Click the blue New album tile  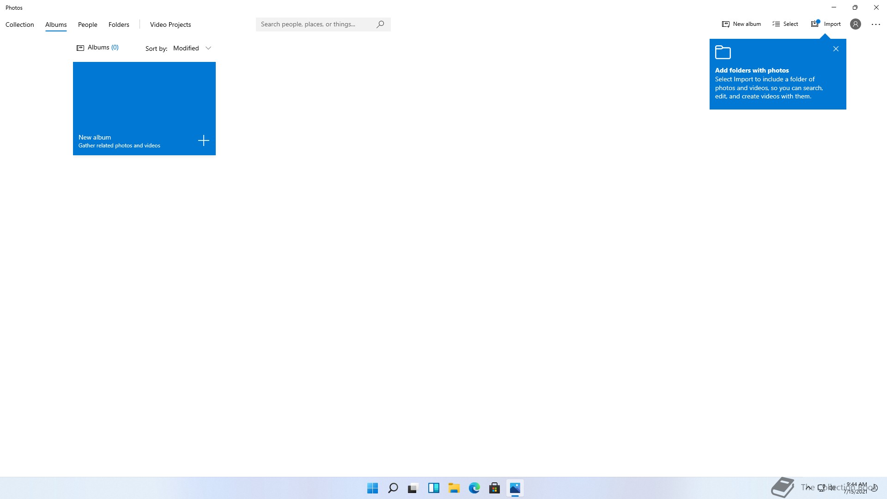pos(144,109)
